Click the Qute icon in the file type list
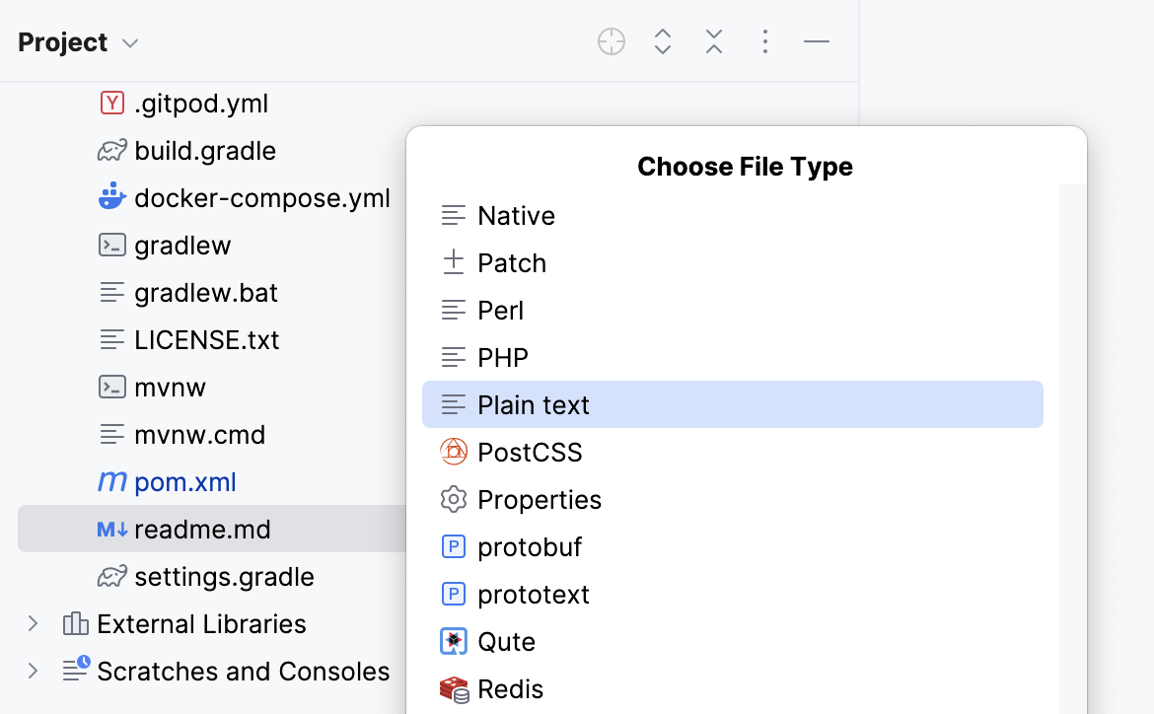This screenshot has width=1154, height=714. pyautogui.click(x=453, y=641)
